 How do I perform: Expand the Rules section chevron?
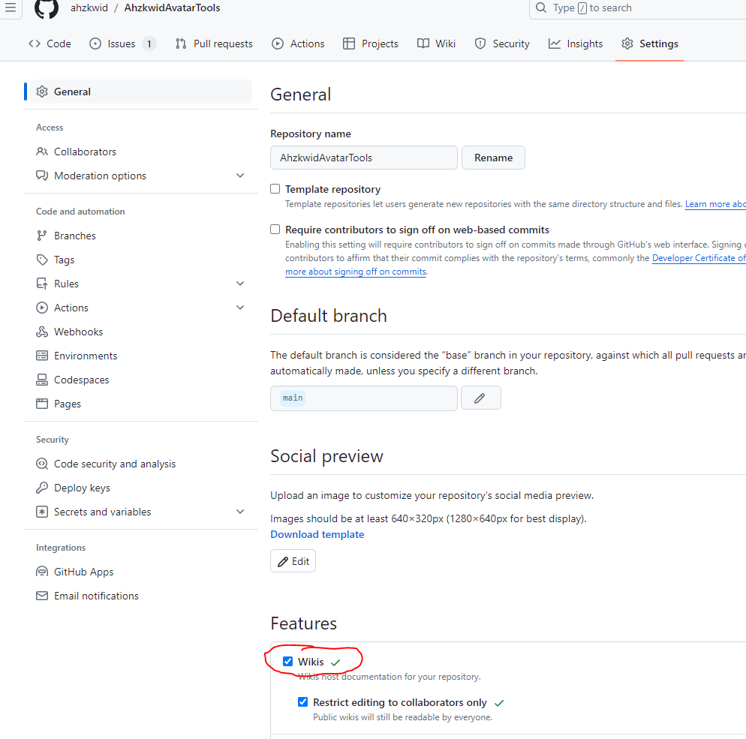coord(240,284)
